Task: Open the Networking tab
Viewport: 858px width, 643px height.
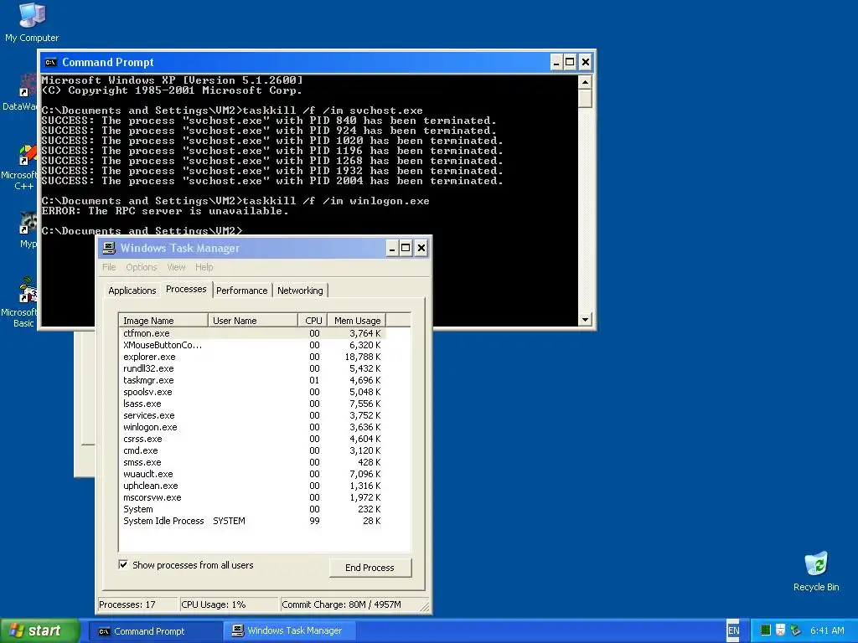Action: [x=300, y=291]
